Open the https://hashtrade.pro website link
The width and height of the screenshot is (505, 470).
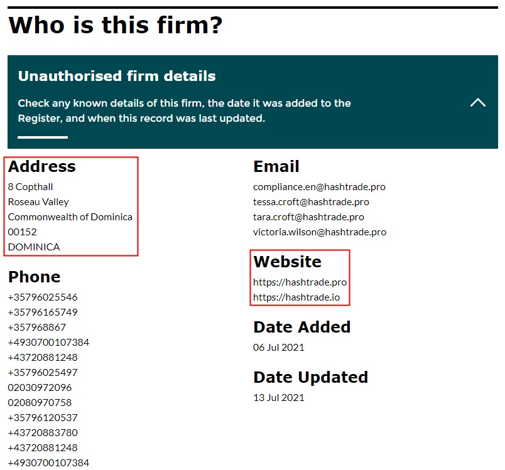tap(300, 282)
